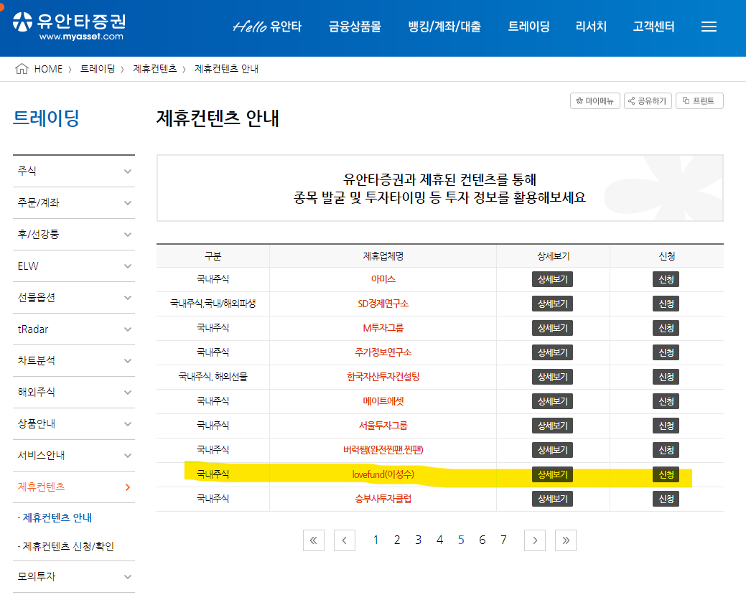Go to page 3

click(418, 540)
